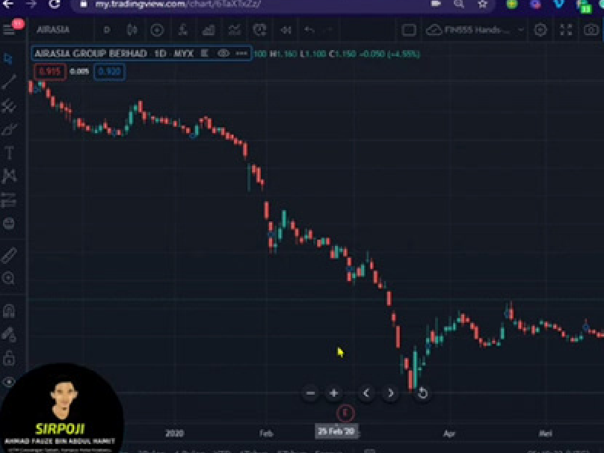Image resolution: width=604 pixels, height=453 pixels.
Task: Open indicator templates icon in top toolbar
Action: click(234, 30)
